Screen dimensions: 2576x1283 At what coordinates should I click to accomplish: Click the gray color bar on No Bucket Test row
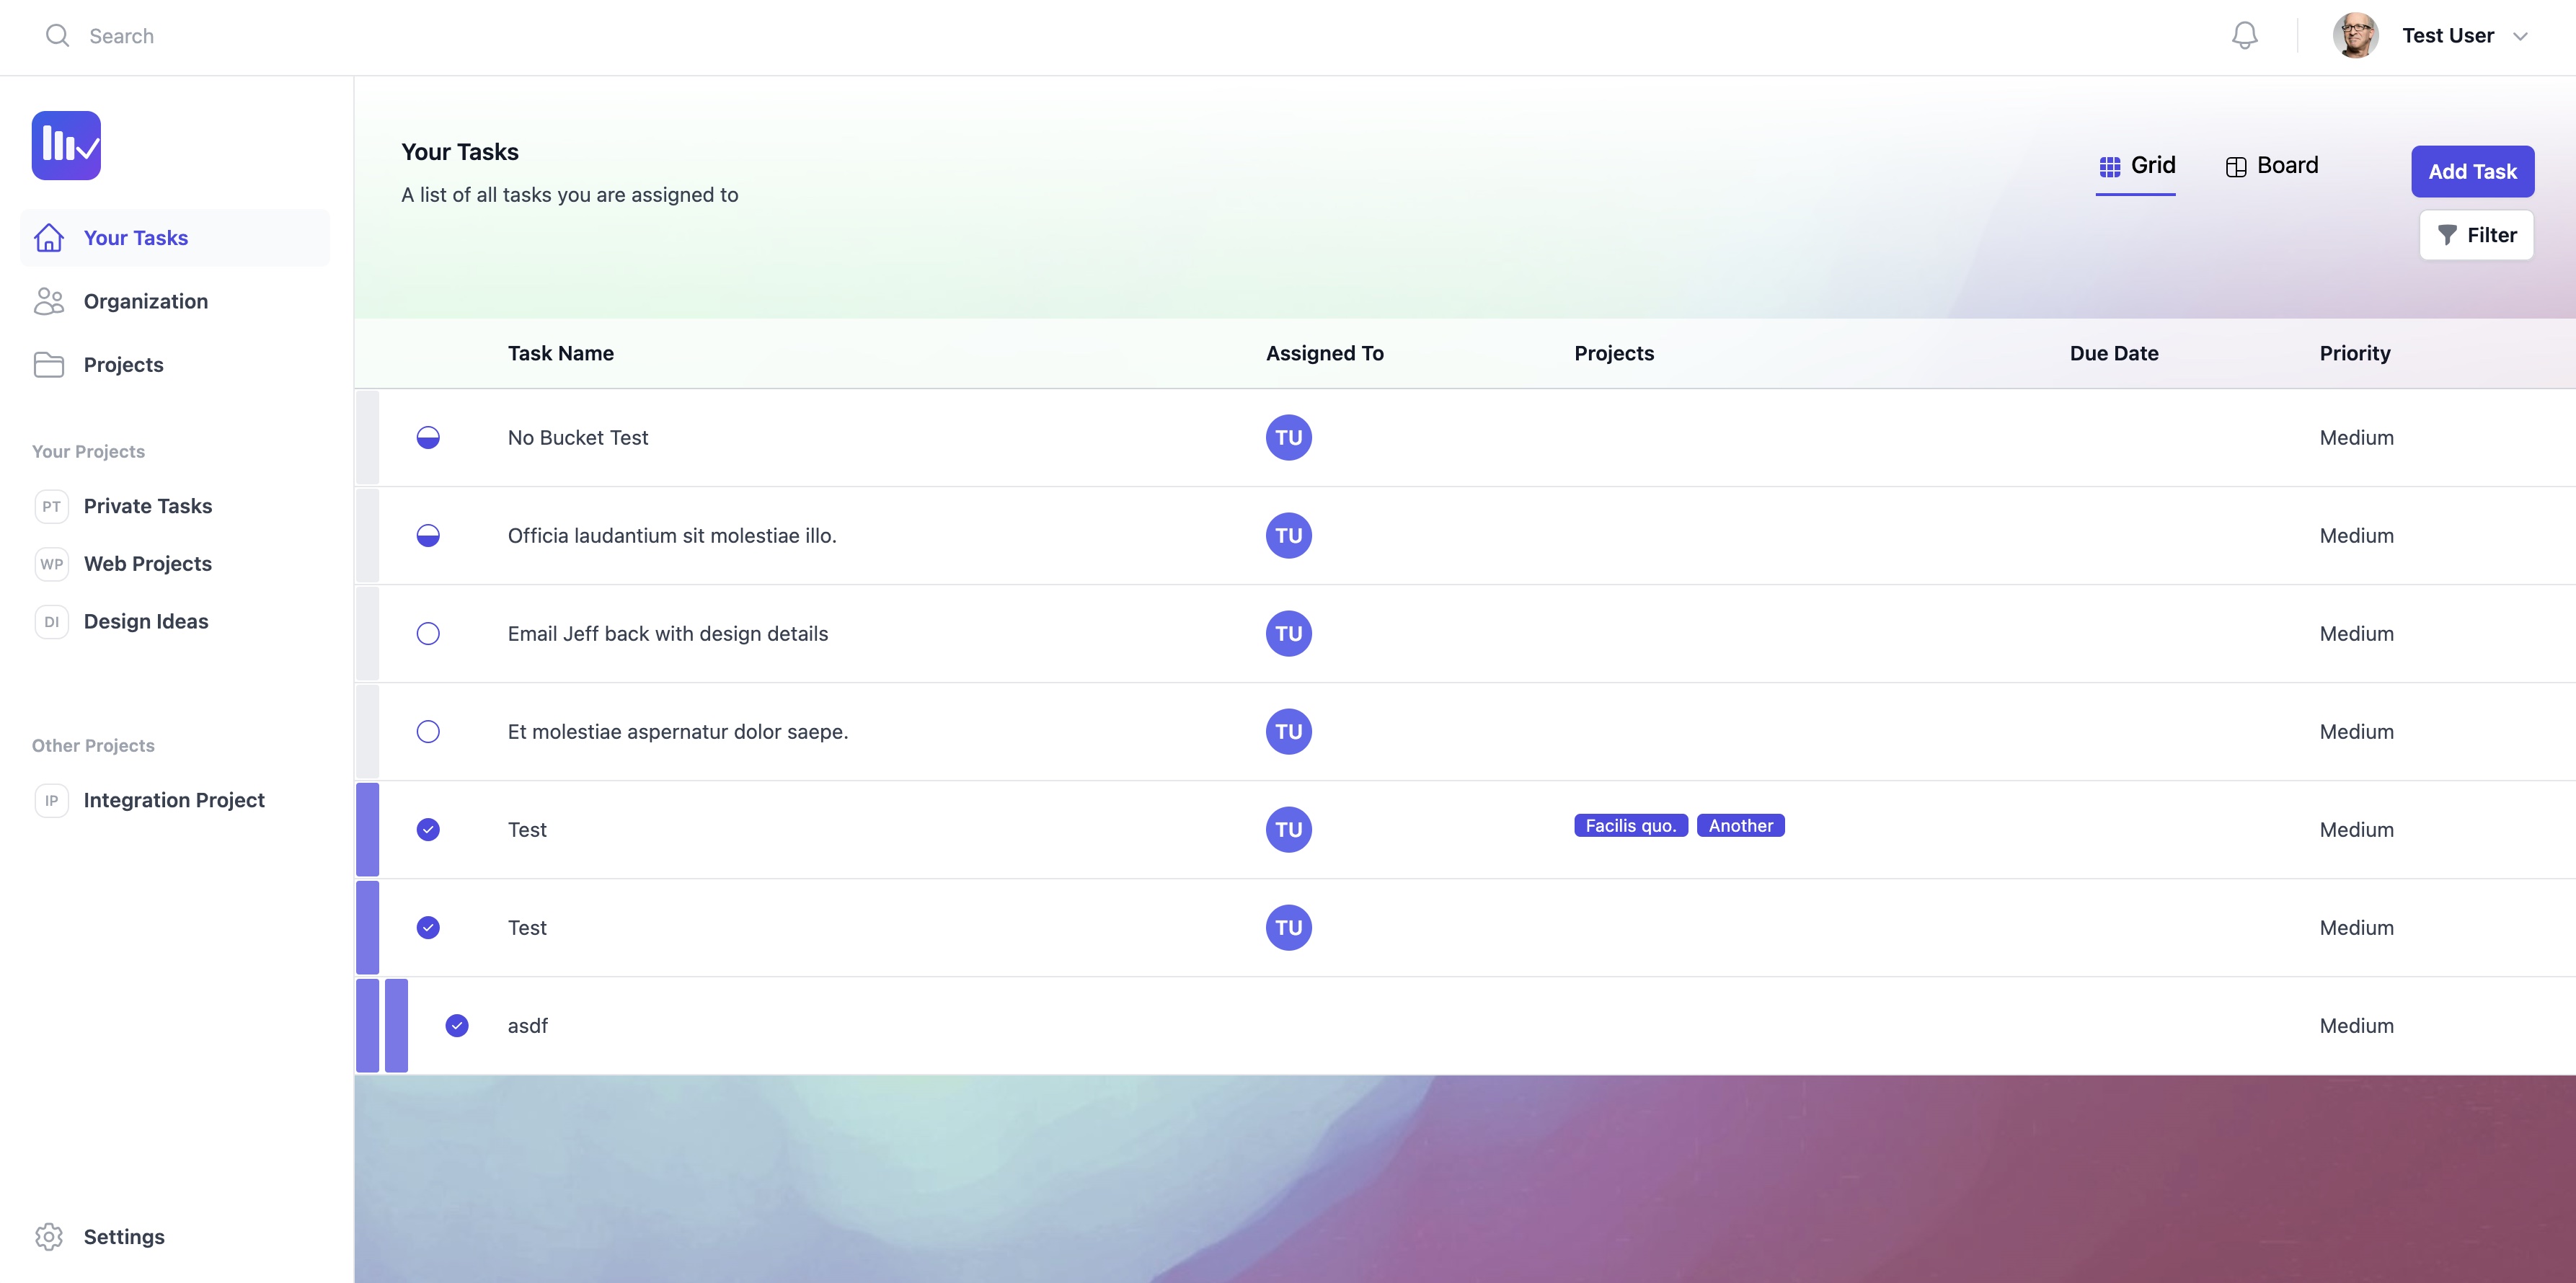(x=368, y=438)
